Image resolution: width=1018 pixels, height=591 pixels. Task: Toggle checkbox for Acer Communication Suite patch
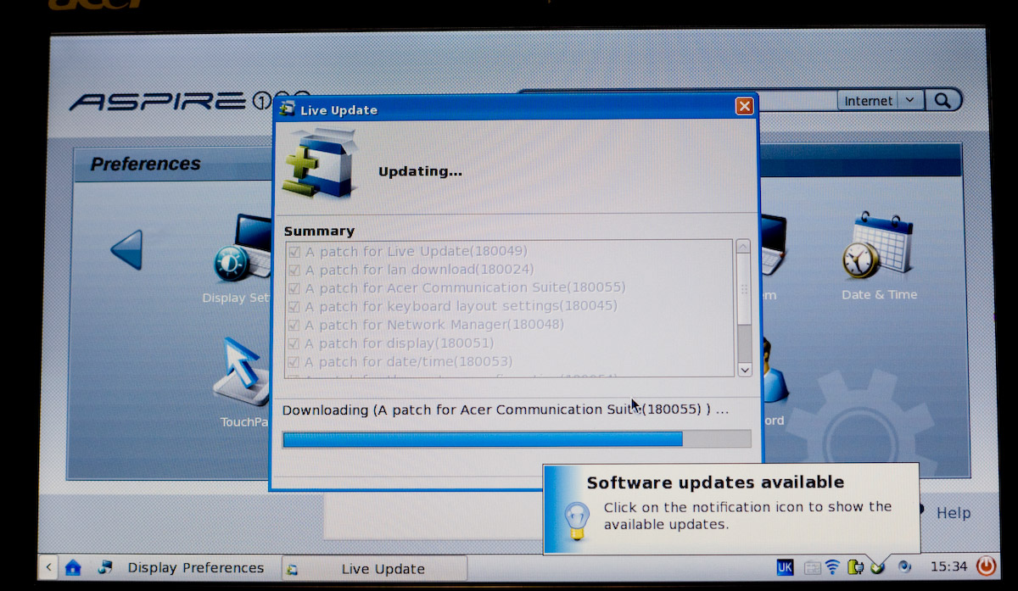(294, 288)
